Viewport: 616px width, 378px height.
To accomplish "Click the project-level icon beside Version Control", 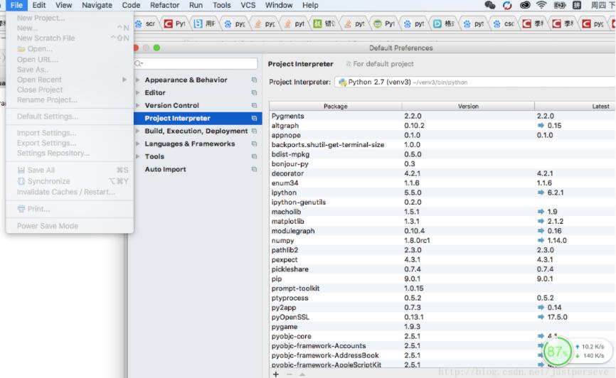I will [254, 106].
